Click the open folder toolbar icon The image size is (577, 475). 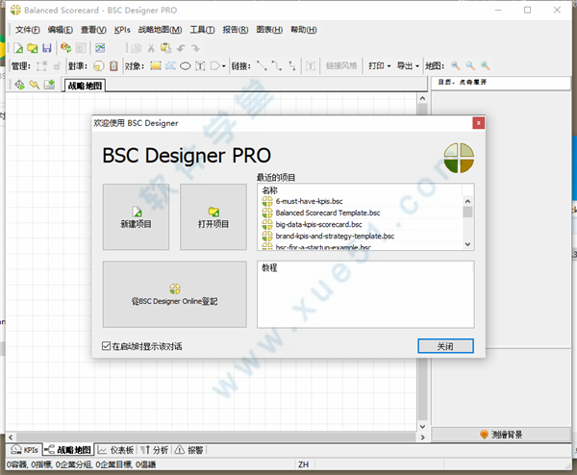coord(33,48)
